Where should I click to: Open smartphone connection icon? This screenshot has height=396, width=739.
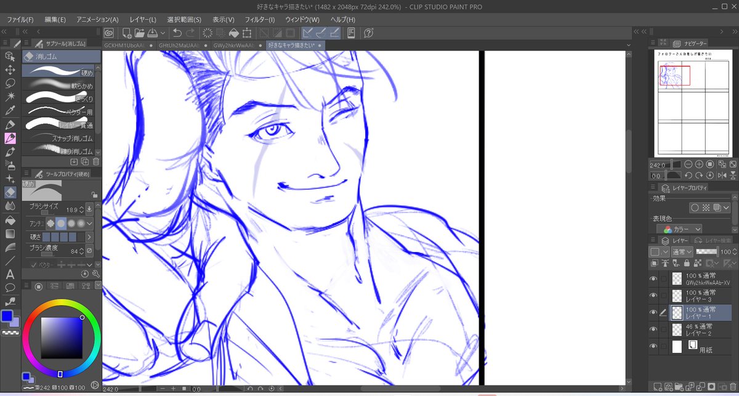(x=352, y=33)
